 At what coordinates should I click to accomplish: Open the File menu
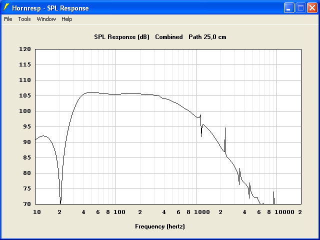click(x=8, y=19)
